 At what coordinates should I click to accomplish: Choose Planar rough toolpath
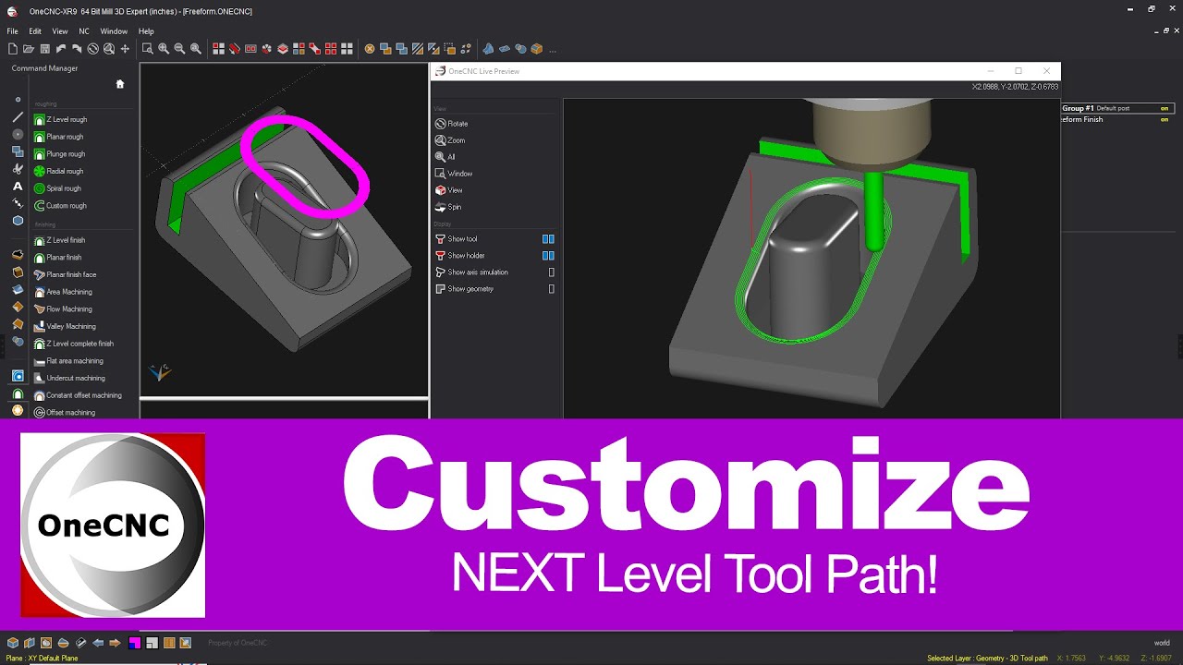click(59, 137)
